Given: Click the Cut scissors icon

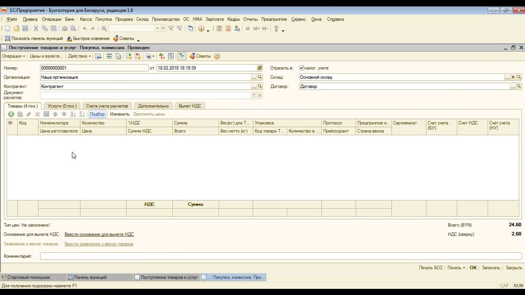Looking at the screenshot, I should (36, 29).
